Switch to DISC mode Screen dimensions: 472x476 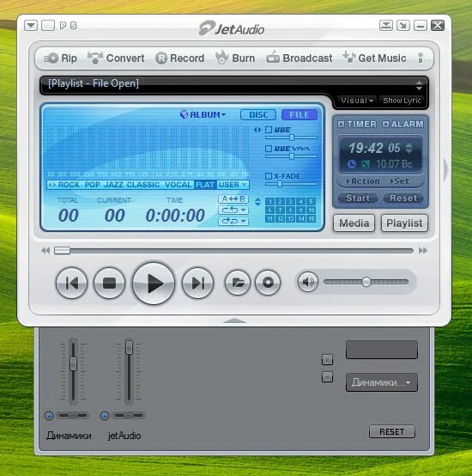258,115
